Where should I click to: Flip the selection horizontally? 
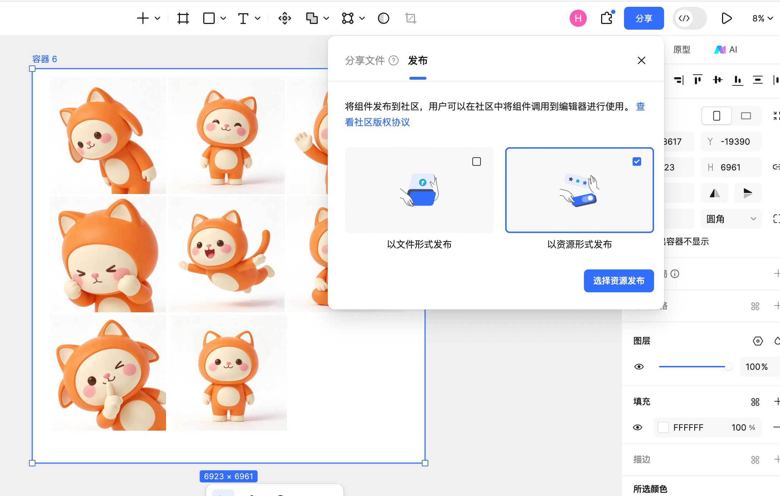point(715,193)
